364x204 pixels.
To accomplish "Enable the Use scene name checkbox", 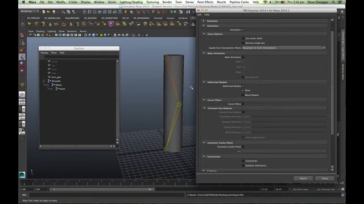I will 243,39.
